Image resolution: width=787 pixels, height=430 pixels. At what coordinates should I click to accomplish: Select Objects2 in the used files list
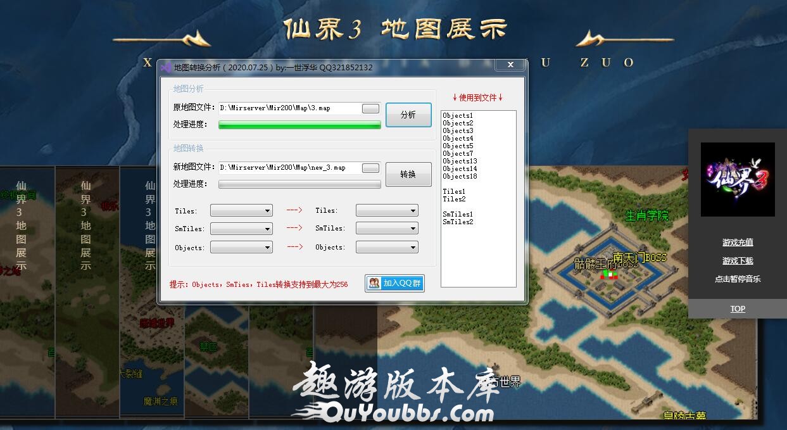tap(458, 123)
